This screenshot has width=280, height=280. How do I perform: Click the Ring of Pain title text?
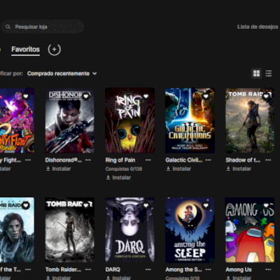(120, 160)
